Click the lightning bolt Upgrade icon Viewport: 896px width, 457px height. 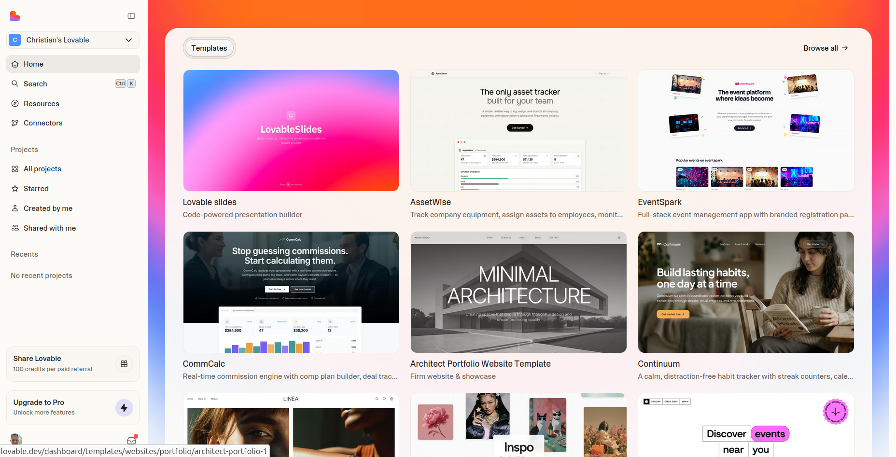click(x=124, y=408)
